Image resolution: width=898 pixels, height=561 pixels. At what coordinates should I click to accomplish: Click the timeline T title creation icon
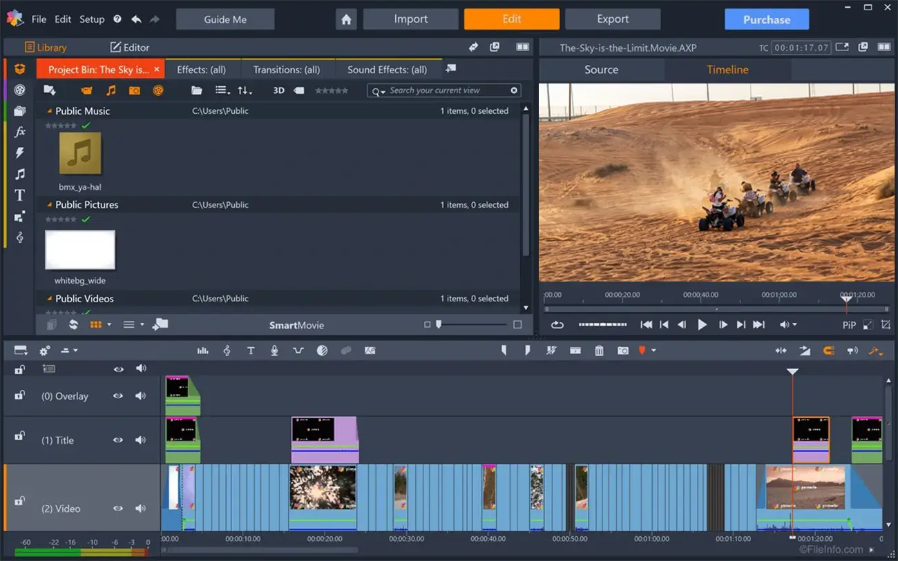tap(251, 351)
